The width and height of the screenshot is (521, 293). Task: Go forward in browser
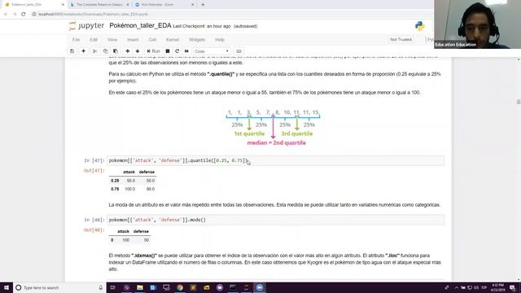coord(15,14)
